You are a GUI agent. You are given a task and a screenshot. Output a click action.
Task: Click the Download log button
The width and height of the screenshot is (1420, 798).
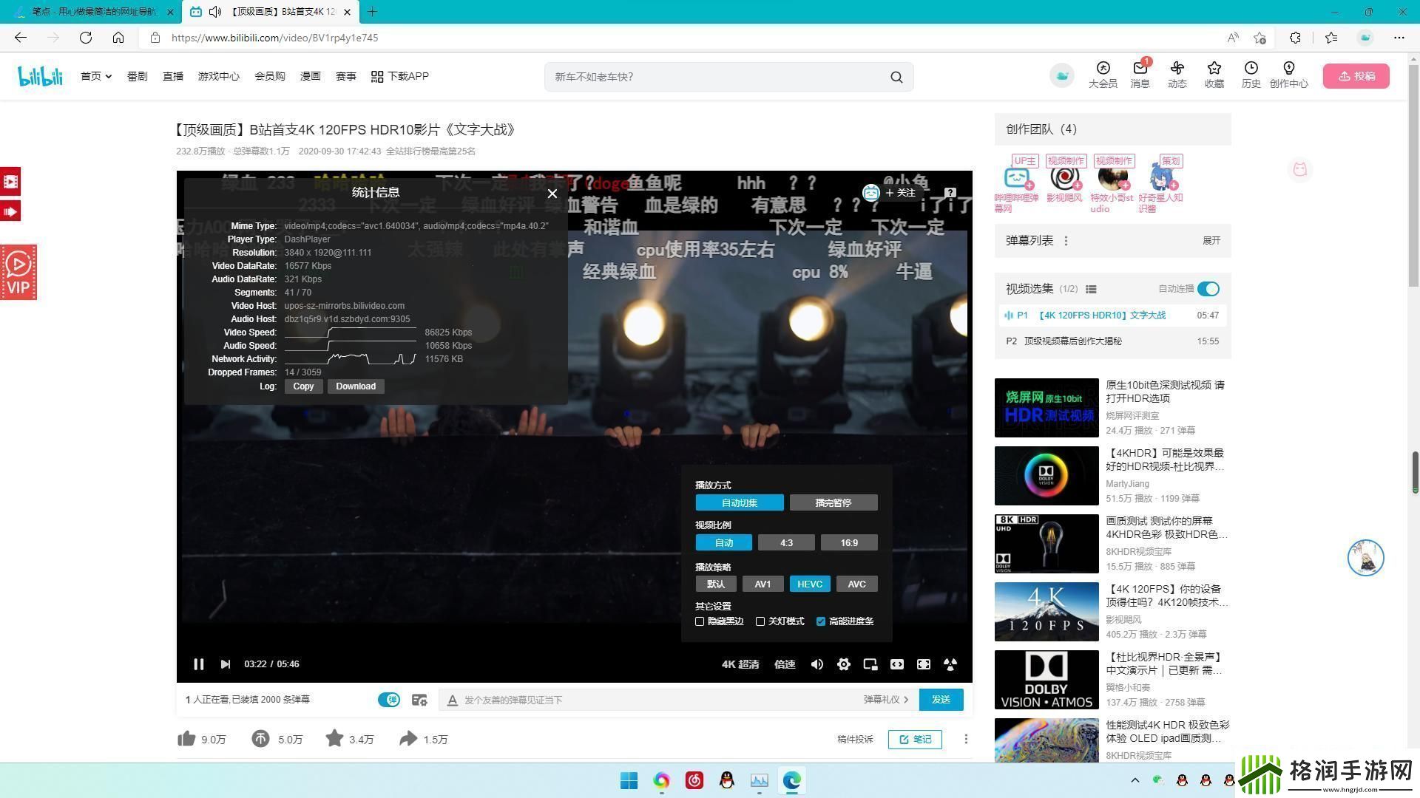(x=356, y=386)
